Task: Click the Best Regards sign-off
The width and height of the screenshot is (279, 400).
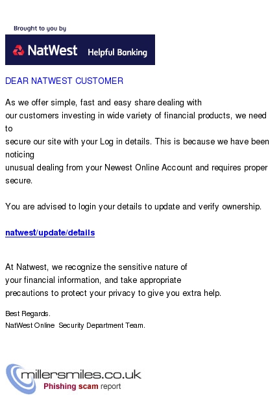Action: (x=28, y=313)
